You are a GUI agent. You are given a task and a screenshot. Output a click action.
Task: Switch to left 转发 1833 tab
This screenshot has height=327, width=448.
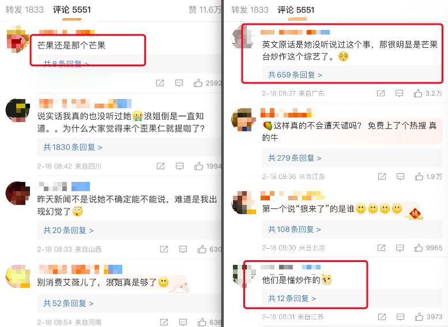click(25, 10)
